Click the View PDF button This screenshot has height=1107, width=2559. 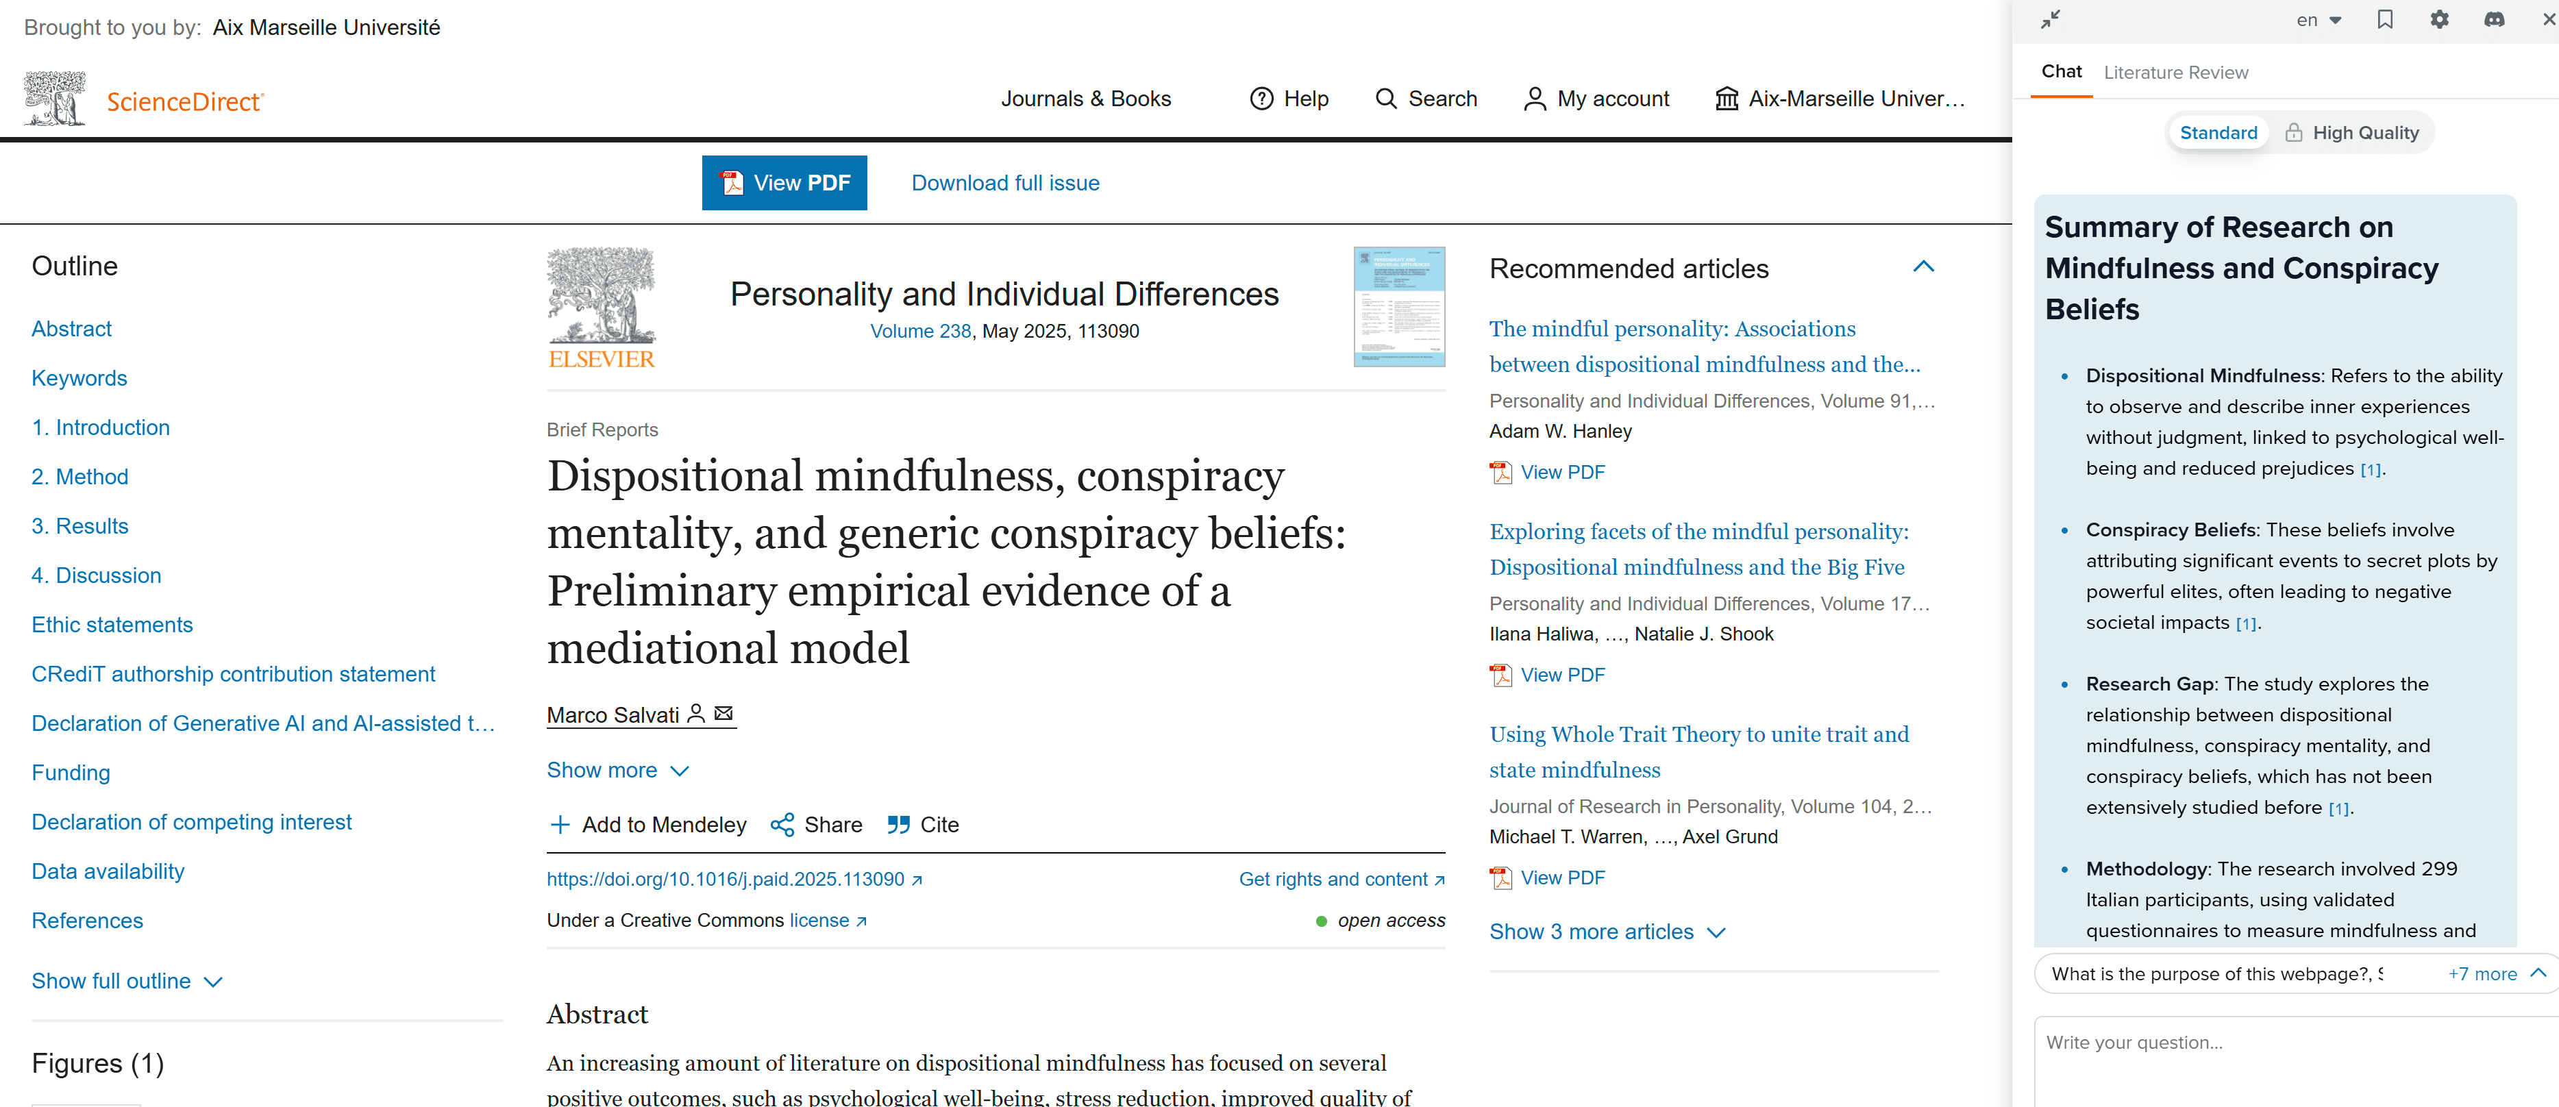[x=784, y=183]
